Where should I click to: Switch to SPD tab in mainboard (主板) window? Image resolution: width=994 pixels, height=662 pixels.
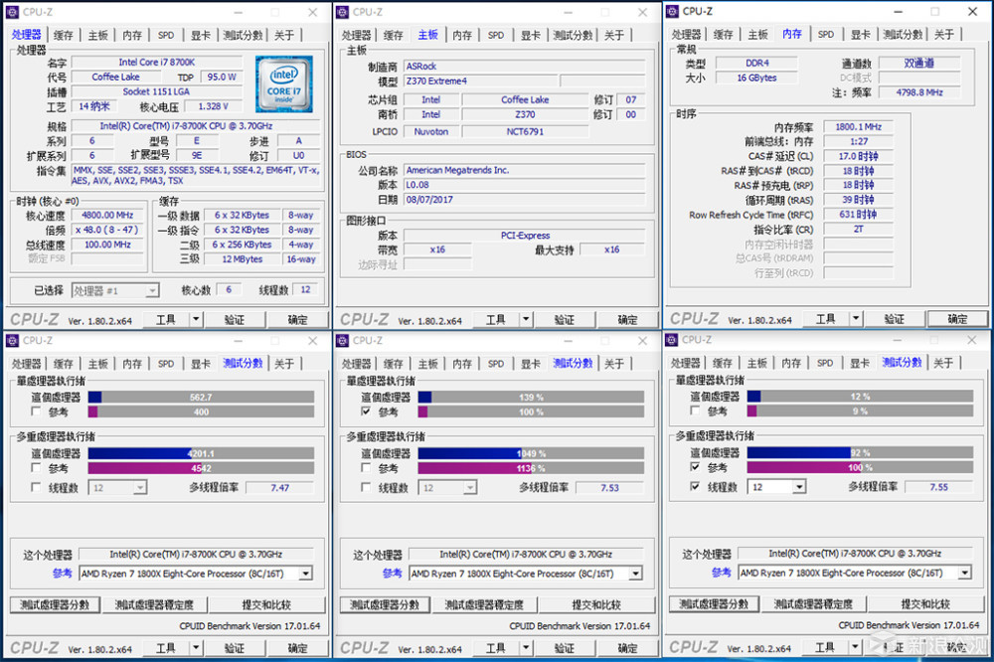(496, 36)
